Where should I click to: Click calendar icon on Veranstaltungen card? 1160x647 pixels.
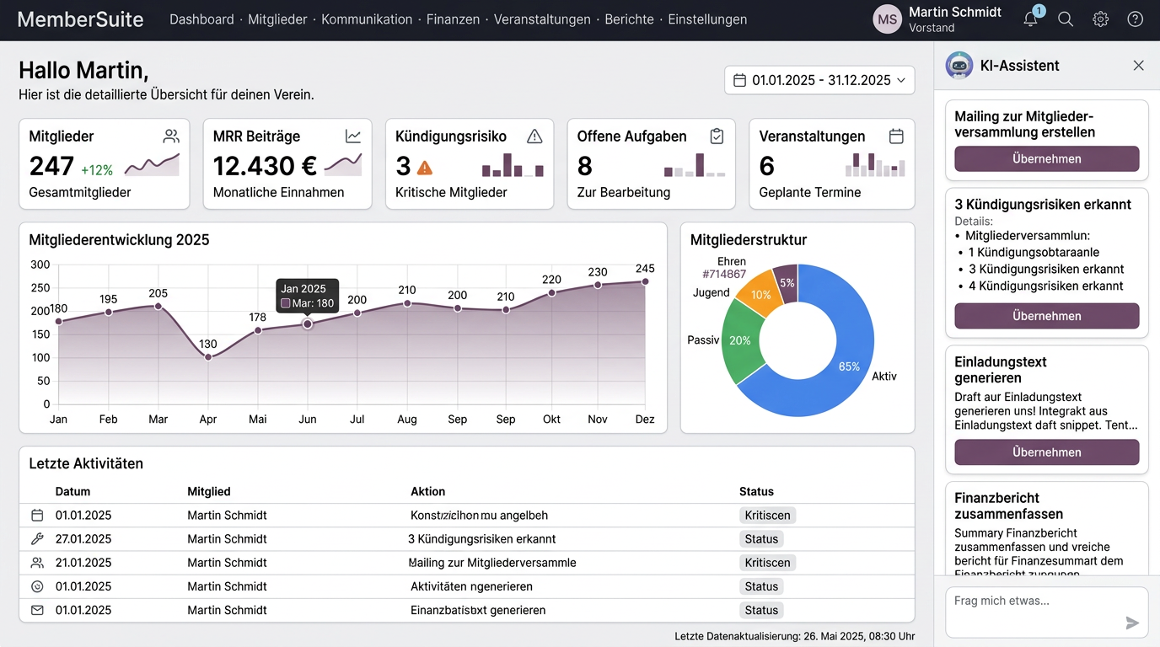tap(896, 136)
